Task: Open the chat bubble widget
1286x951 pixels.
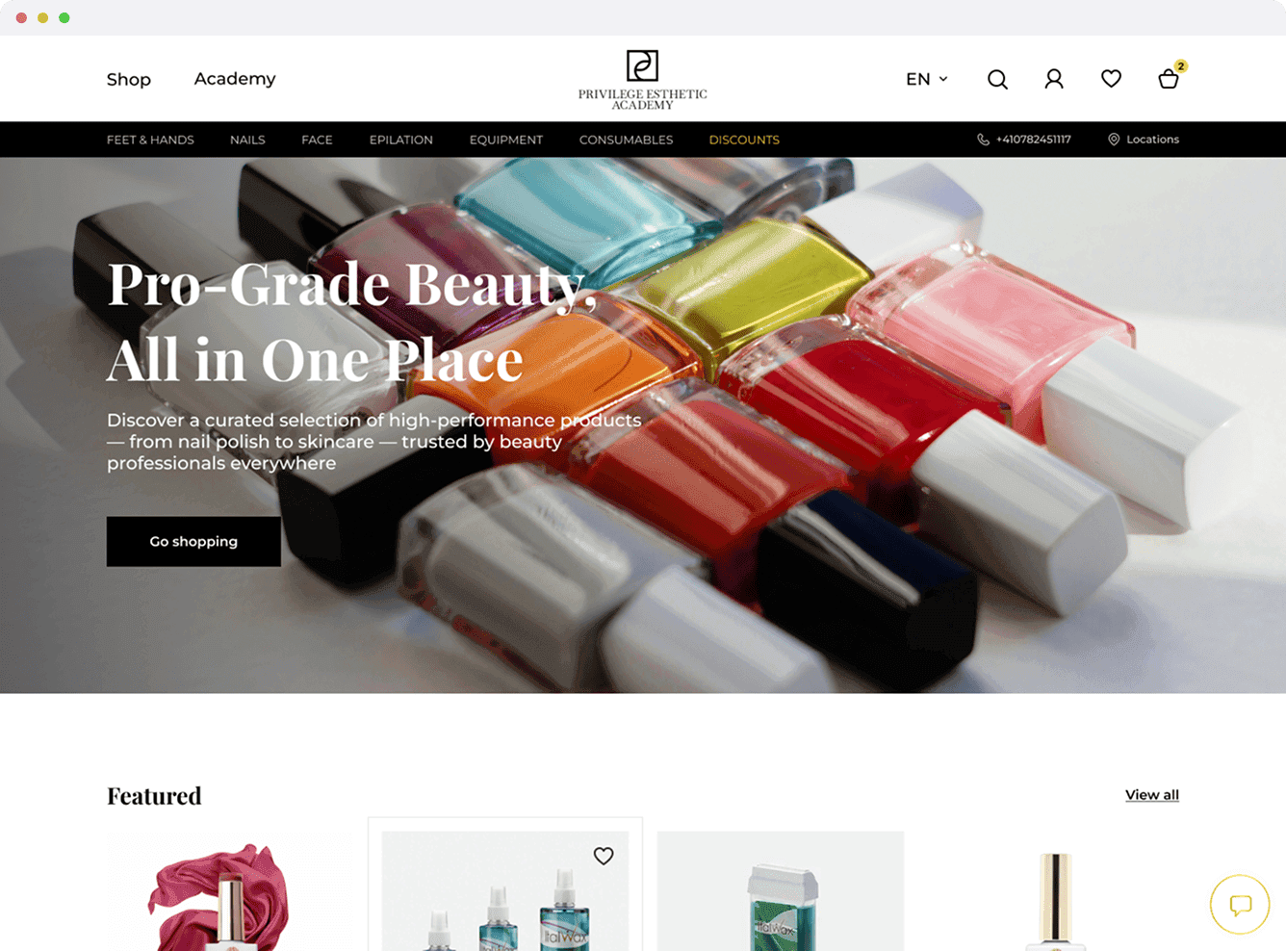Action: click(x=1240, y=904)
